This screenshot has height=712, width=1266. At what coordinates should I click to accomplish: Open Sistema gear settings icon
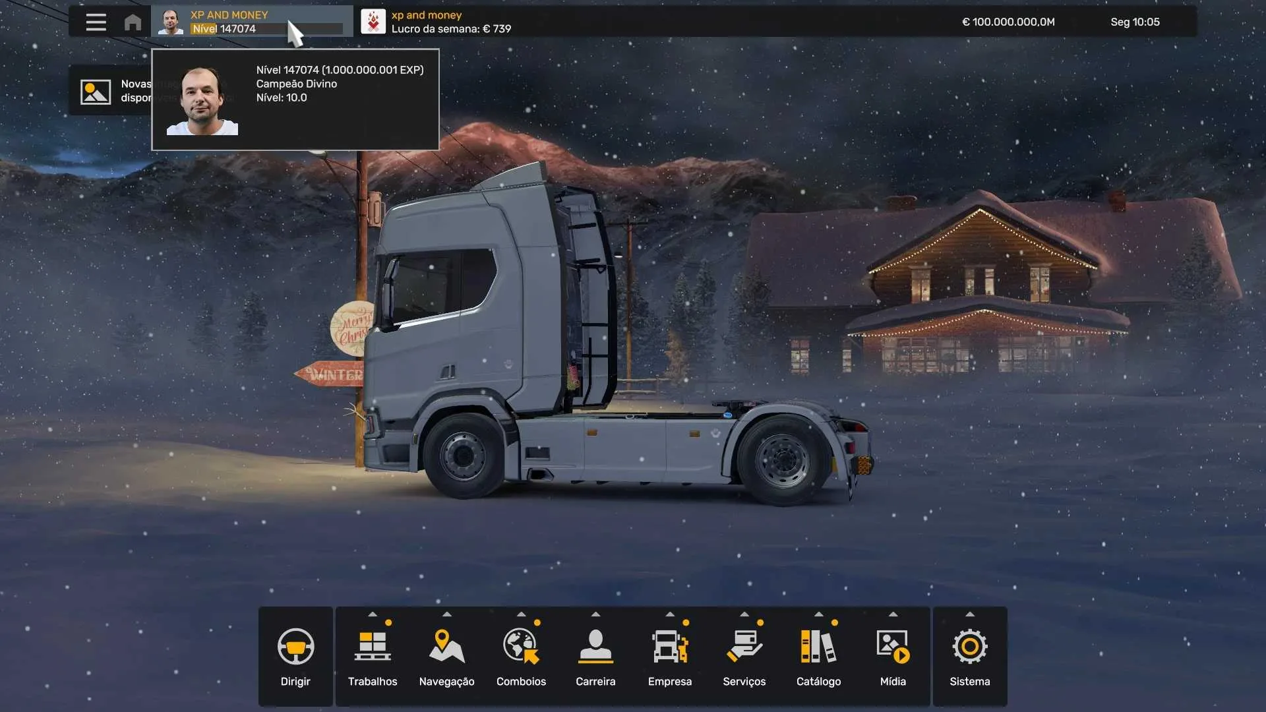click(969, 647)
